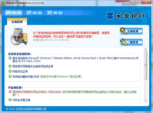Select the 西安银行网银相关注册表项检测正常 row
The height and width of the screenshot is (113, 153).
(x=33, y=66)
